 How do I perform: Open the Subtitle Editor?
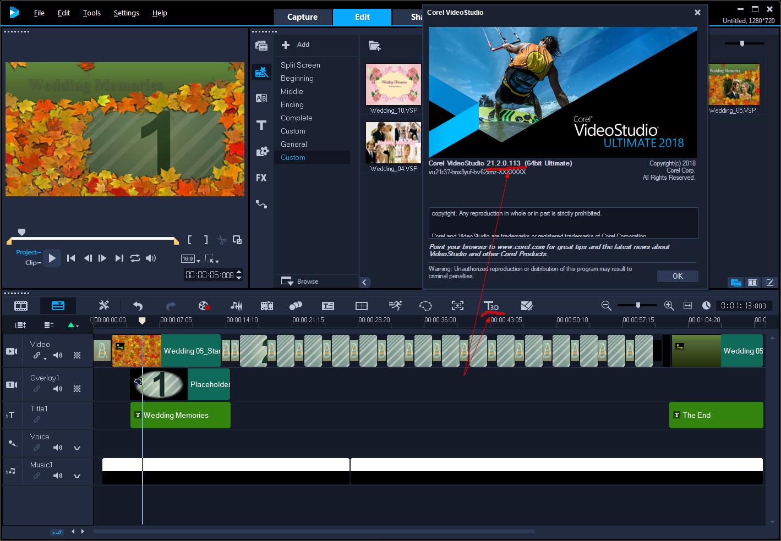(328, 306)
